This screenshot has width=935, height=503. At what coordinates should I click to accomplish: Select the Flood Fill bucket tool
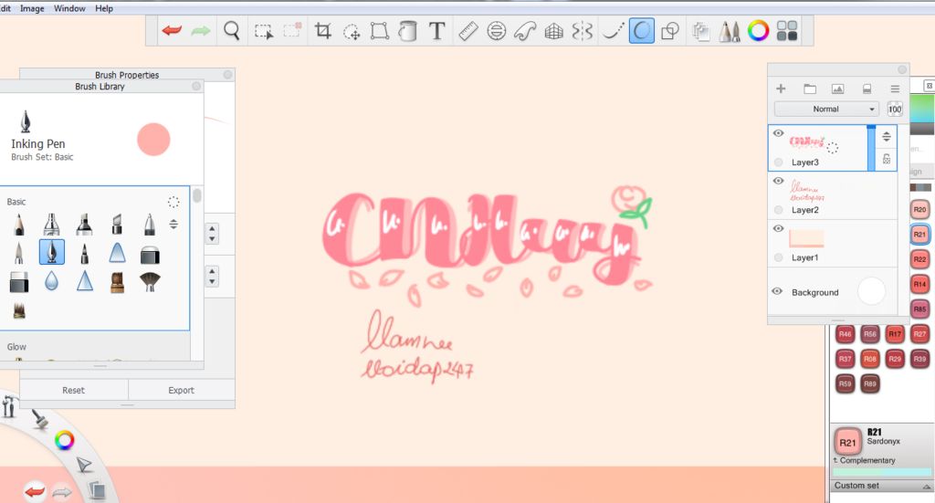[x=408, y=31]
